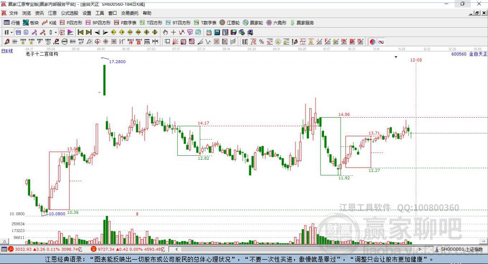488x264 pixels.
Task: Select the percent % retracement tool
Action: point(262,42)
